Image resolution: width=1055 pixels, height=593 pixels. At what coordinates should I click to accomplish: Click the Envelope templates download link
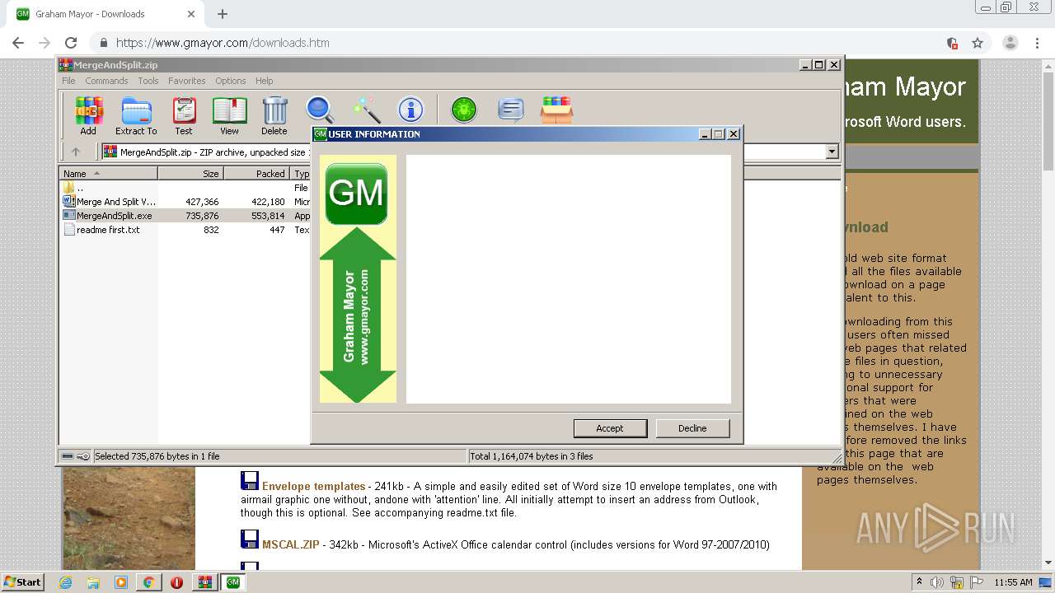[313, 486]
